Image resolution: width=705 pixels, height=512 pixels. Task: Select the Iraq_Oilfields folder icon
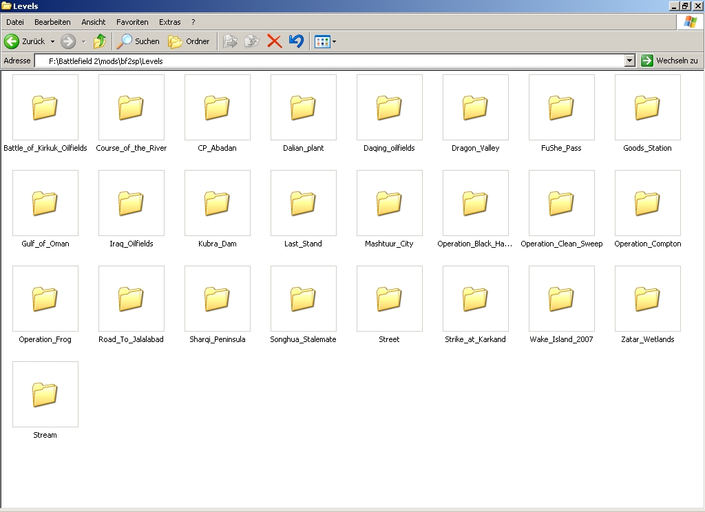point(131,203)
